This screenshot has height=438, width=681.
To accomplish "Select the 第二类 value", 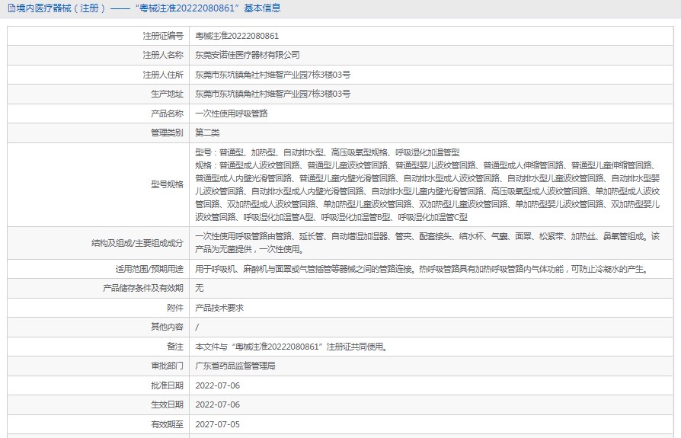I will tap(207, 133).
